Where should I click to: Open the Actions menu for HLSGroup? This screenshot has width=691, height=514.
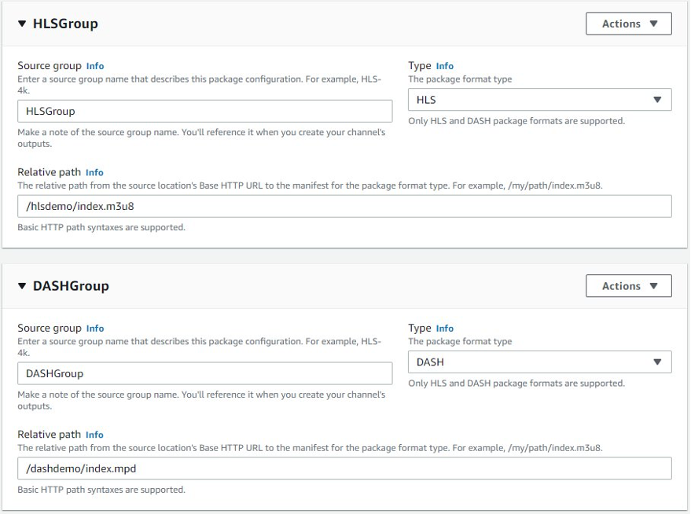[627, 24]
